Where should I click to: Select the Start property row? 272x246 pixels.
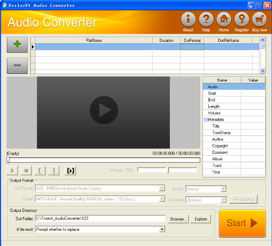click(234, 93)
